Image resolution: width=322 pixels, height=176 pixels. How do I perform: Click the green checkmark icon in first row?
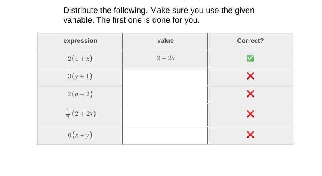tap(250, 58)
